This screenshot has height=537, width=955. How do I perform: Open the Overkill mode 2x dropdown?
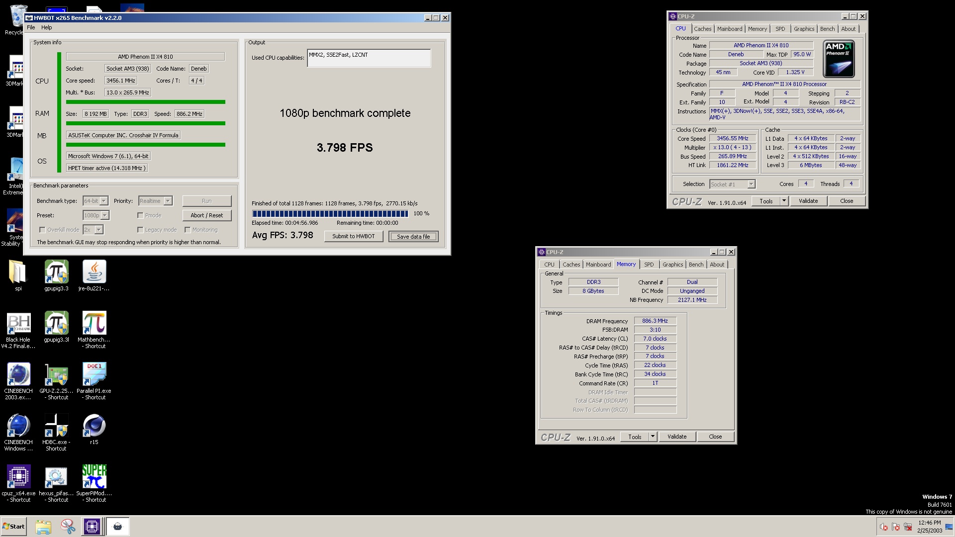[x=93, y=230]
